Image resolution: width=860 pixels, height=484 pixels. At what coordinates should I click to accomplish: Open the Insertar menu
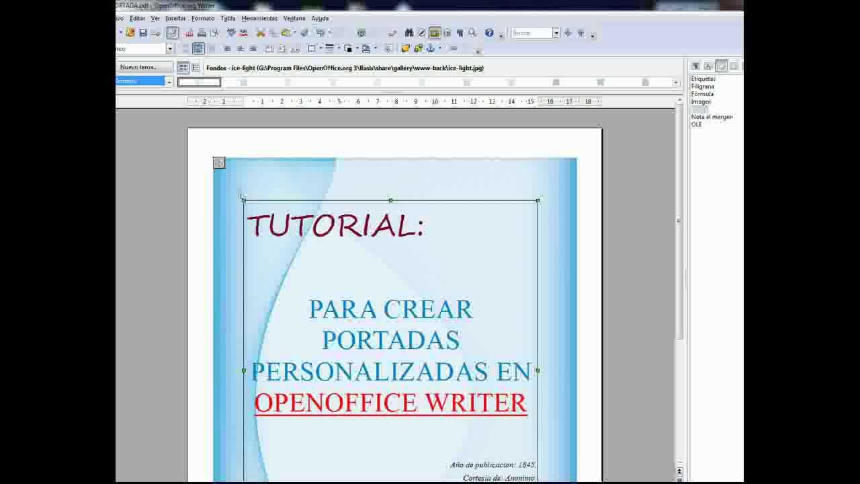coord(175,18)
